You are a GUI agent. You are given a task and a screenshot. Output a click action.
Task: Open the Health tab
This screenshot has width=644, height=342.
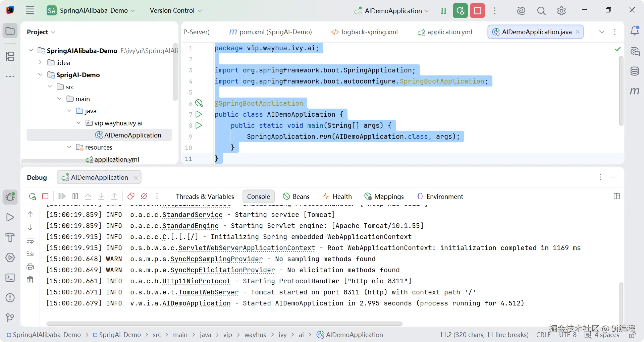[337, 196]
